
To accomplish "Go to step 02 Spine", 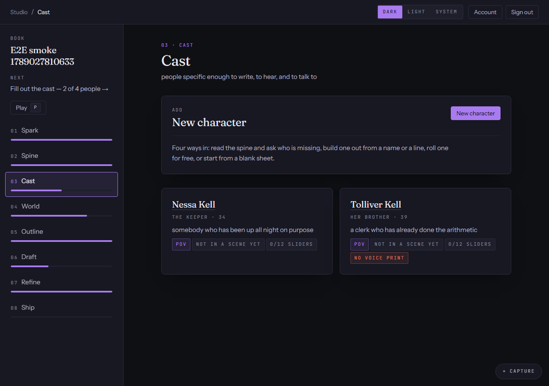I will [x=61, y=159].
